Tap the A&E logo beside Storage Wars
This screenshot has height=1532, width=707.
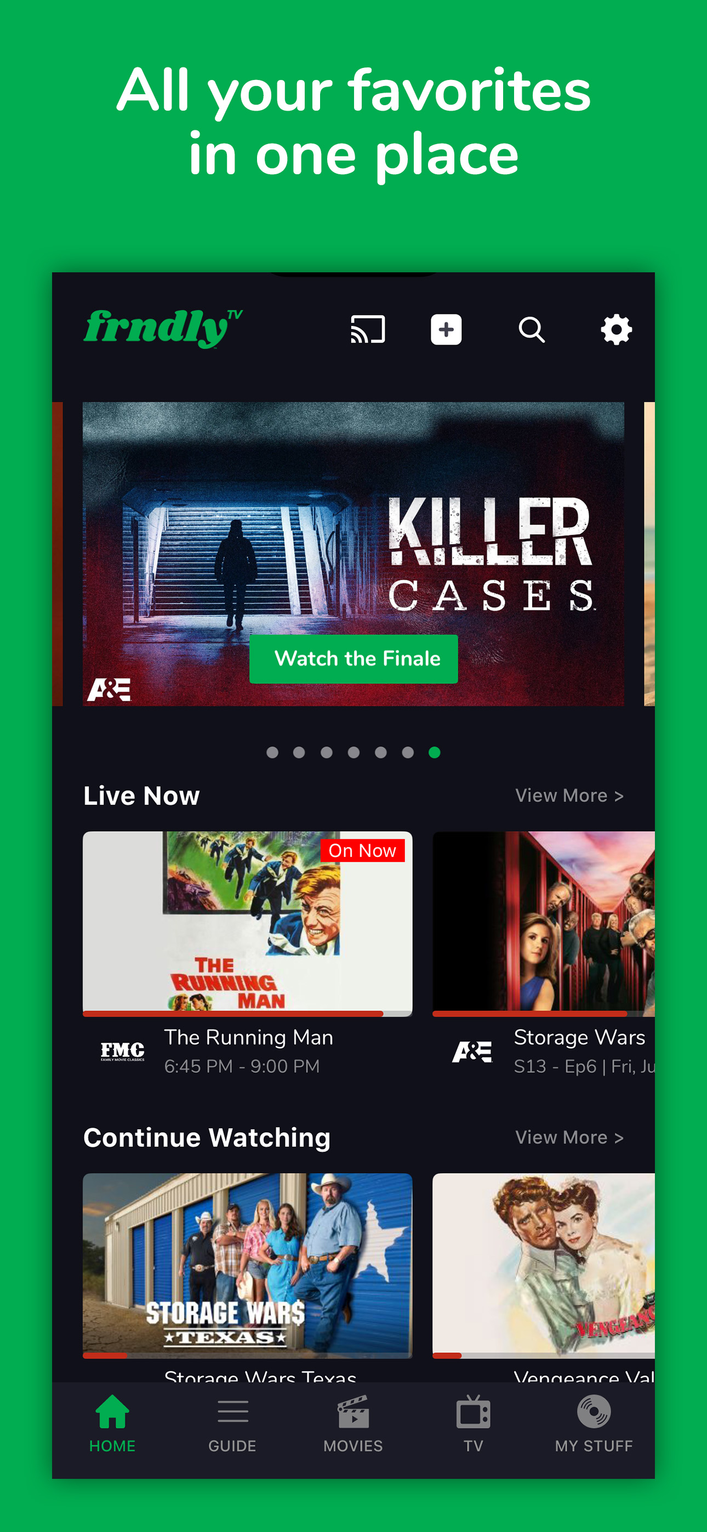tap(472, 1051)
